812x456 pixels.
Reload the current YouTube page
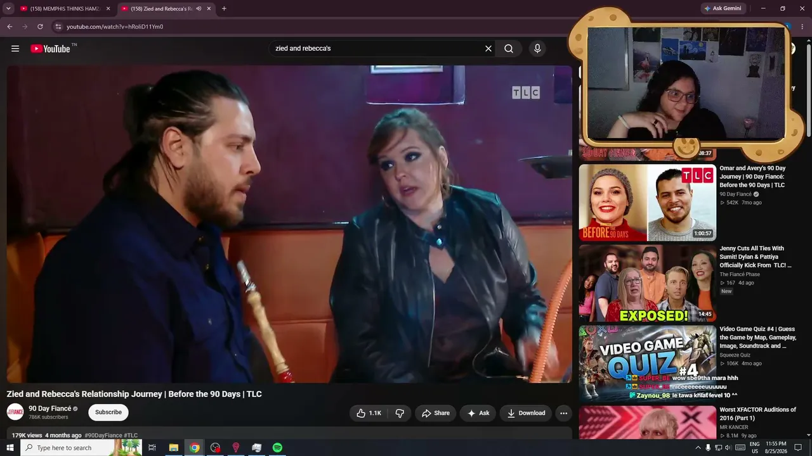40,27
